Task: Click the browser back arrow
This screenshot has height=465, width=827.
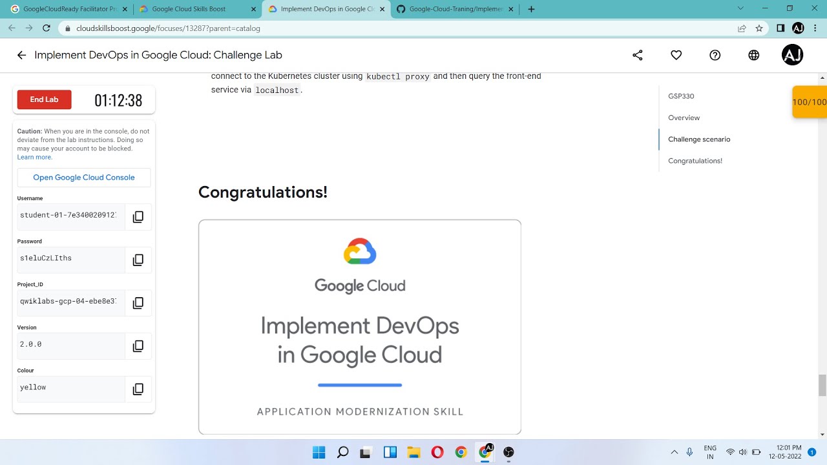Action: [12, 28]
